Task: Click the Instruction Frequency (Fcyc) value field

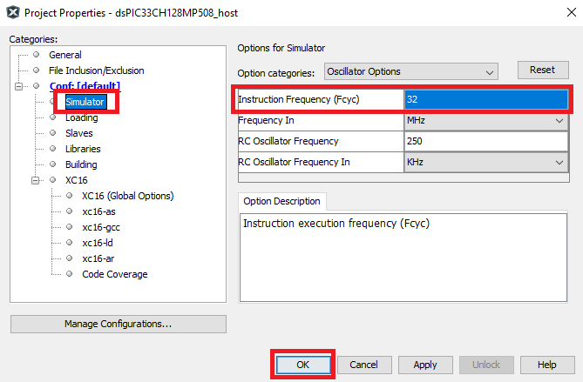Action: (486, 99)
